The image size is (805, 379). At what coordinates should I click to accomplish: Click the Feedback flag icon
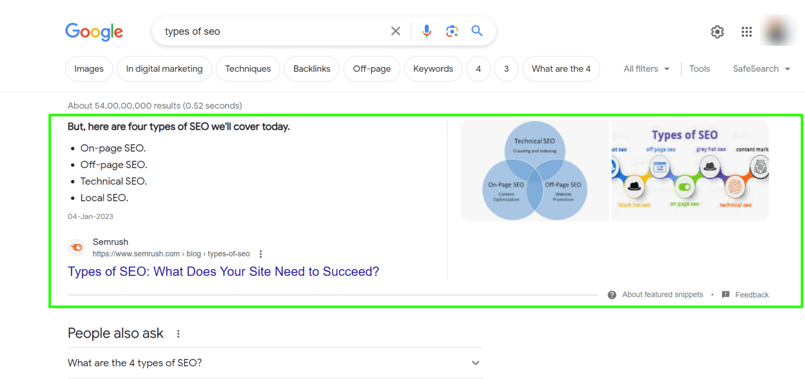726,294
